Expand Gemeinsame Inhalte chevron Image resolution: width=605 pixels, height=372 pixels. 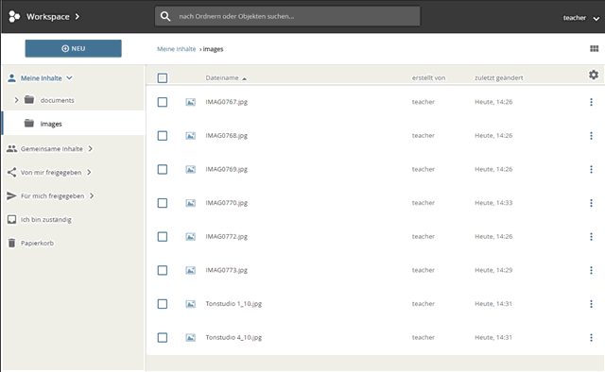90,149
